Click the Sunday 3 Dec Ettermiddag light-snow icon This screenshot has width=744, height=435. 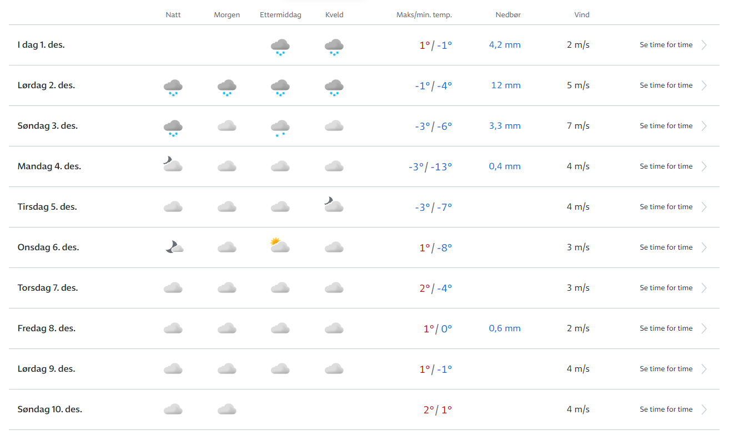pos(280,127)
